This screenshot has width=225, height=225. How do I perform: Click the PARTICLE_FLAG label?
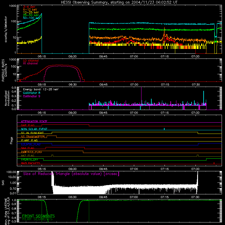point(31,152)
